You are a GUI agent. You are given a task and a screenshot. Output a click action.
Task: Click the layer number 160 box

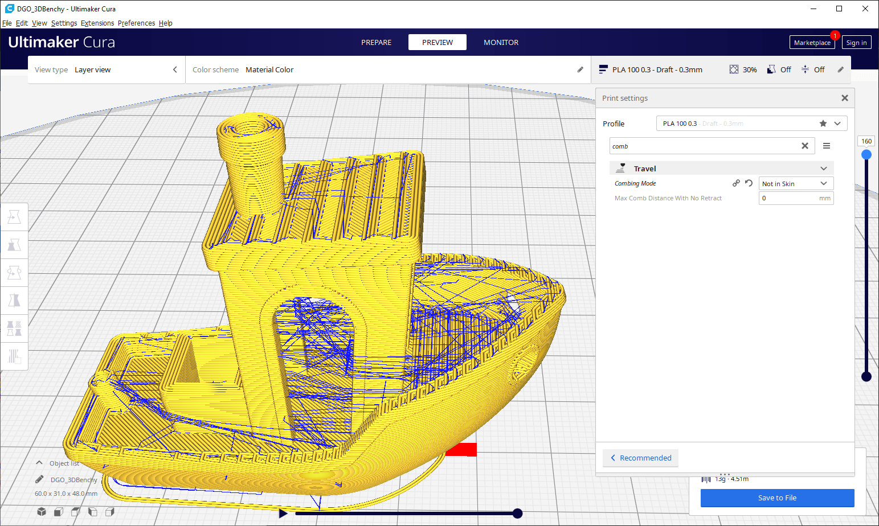[x=866, y=141]
